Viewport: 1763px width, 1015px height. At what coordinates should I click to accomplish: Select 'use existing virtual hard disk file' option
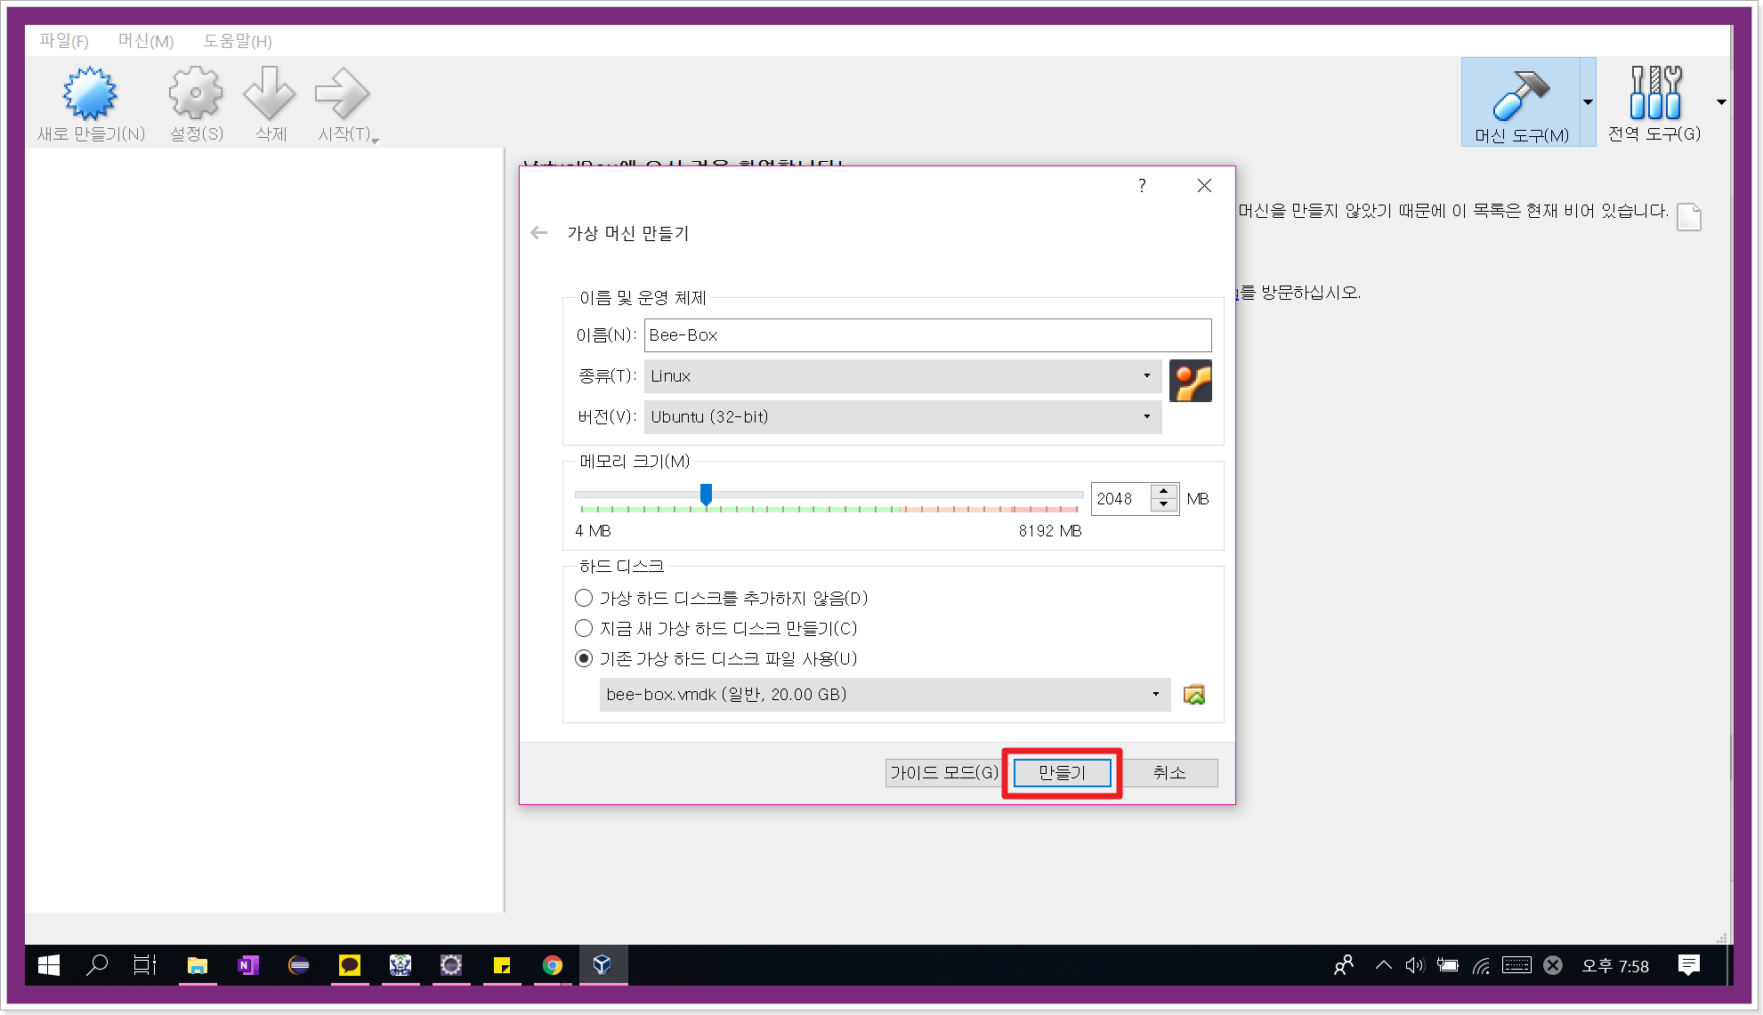[584, 658]
